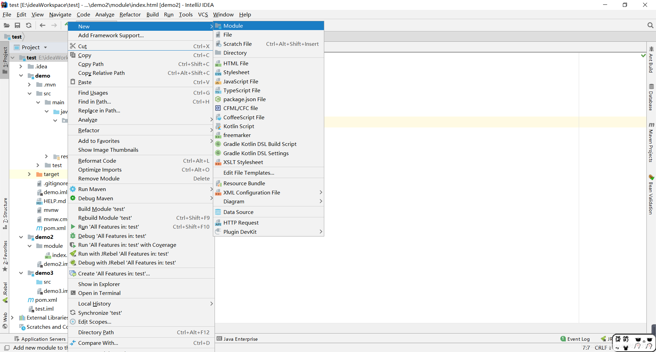Click the Debug 'All Features' bug icon
Screen dimensions: 656x352
click(73, 236)
